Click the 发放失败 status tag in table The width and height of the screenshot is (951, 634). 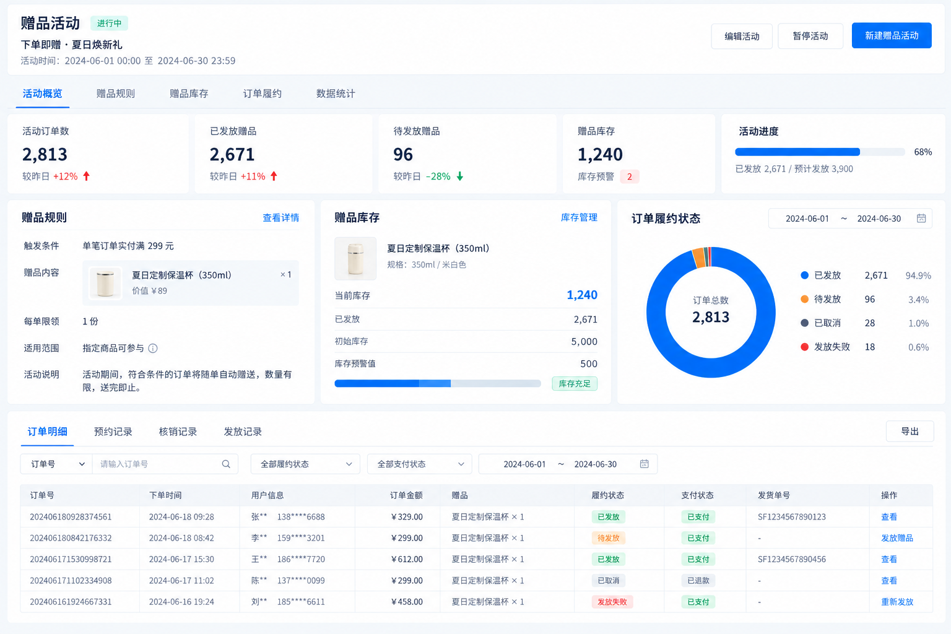click(x=612, y=602)
